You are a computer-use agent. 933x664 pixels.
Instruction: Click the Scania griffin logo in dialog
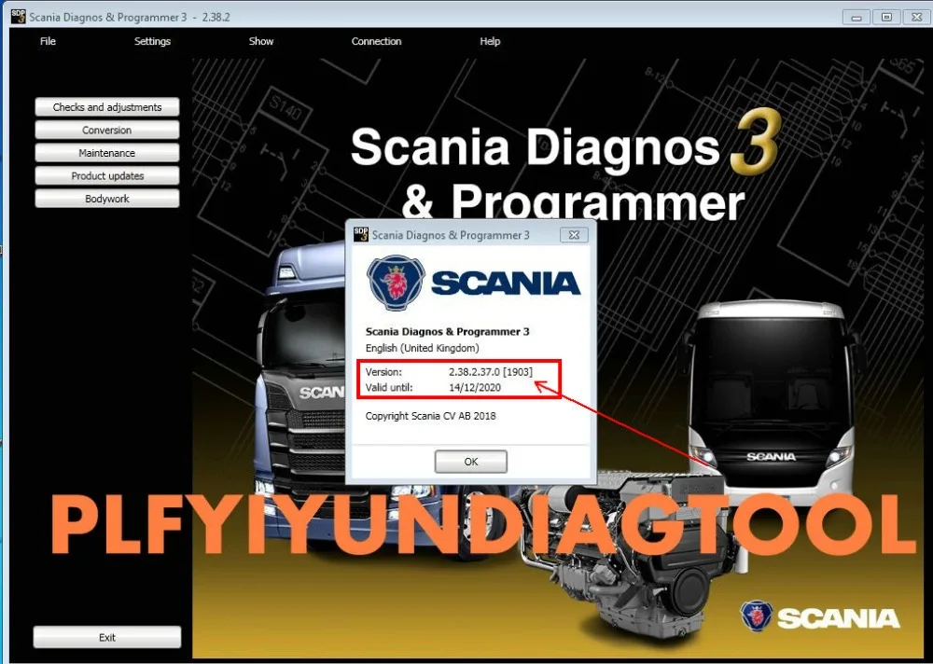[395, 283]
